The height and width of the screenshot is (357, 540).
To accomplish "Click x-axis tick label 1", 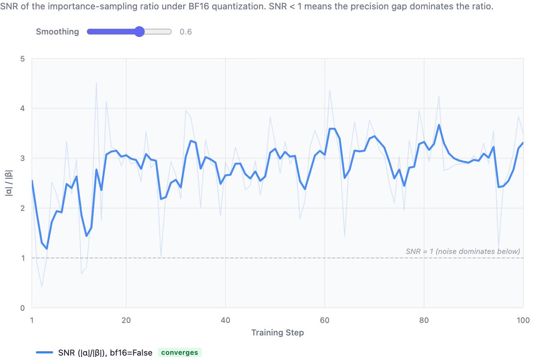I will click(32, 320).
